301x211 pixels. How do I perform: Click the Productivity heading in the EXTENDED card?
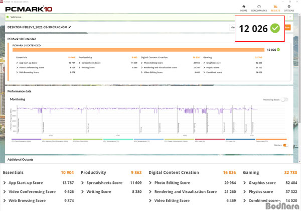(x=85, y=57)
